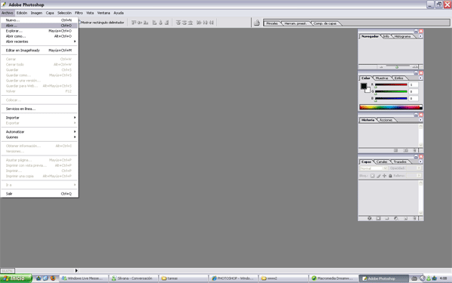
Task: Click the red R color slider
Action: pyautogui.click(x=391, y=85)
